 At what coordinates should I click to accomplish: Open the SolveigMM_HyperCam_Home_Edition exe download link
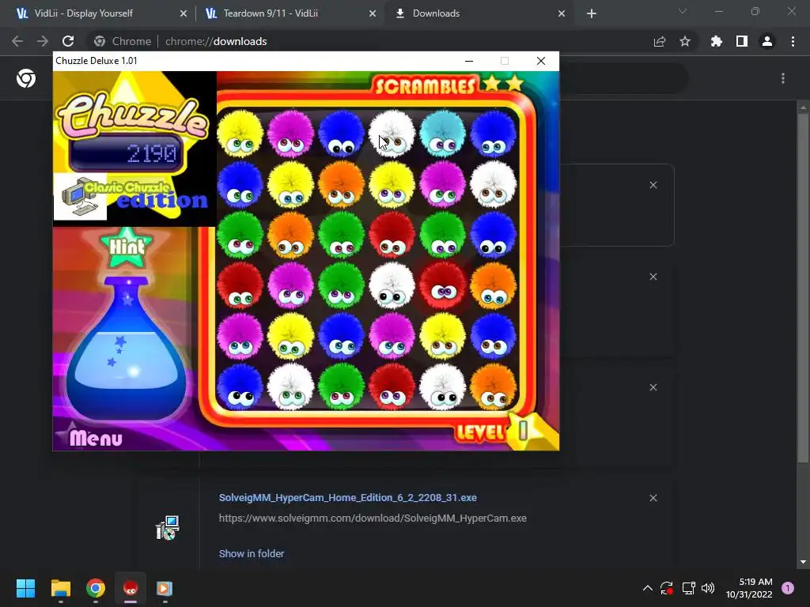348,498
